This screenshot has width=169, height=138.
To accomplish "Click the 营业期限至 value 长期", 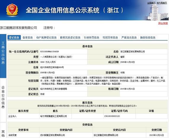I will coord(122,73).
